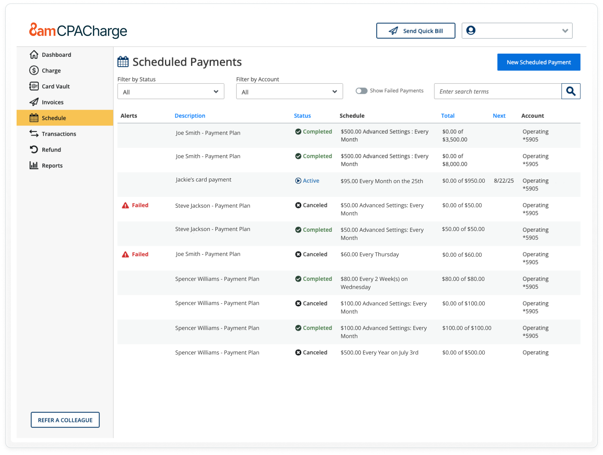Click the Failed alert on Steve Jackson's plan
The width and height of the screenshot is (603, 455).
pyautogui.click(x=135, y=205)
